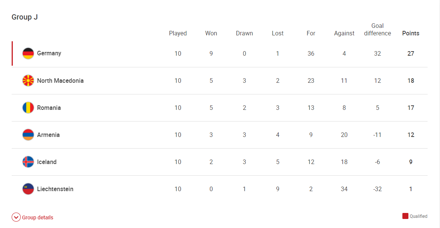The image size is (440, 228).
Task: Click the Iceland flag icon
Action: point(28,162)
